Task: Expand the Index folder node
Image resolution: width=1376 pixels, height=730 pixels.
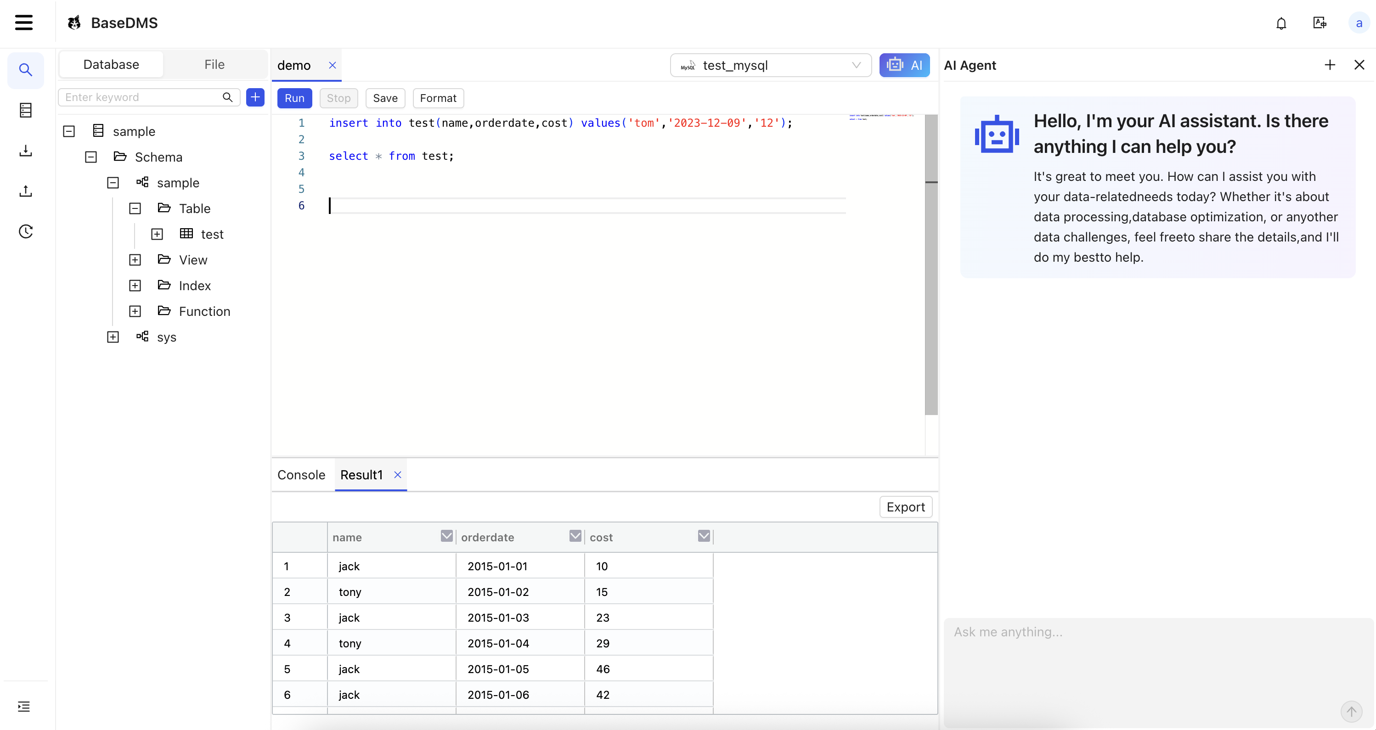Action: (x=135, y=285)
